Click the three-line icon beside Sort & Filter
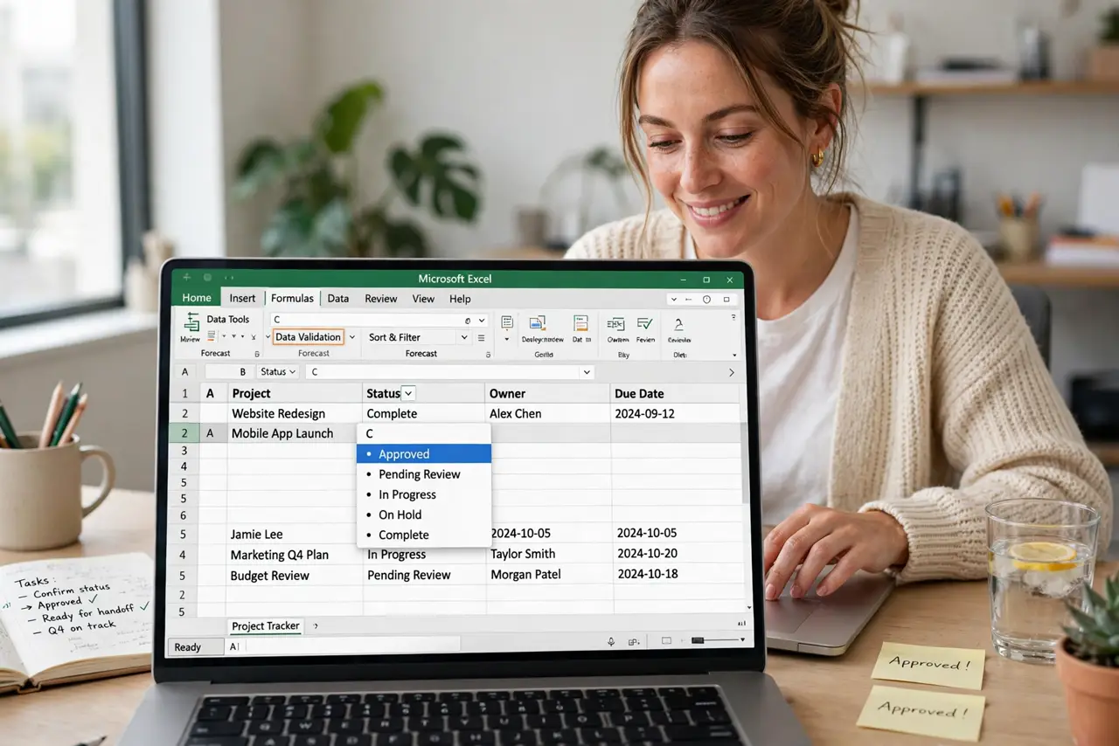Image resolution: width=1119 pixels, height=746 pixels. (481, 337)
